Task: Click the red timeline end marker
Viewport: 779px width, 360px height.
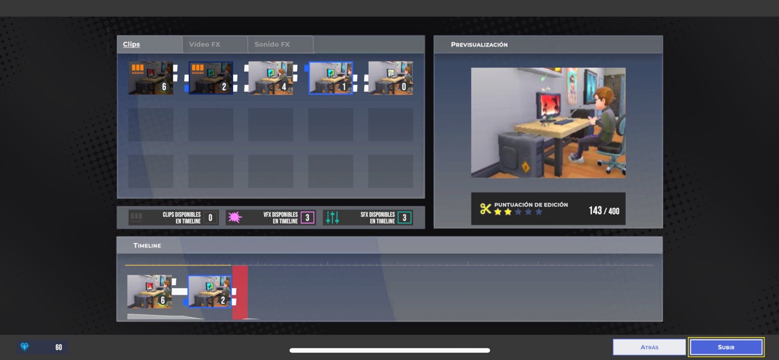Action: 240,292
